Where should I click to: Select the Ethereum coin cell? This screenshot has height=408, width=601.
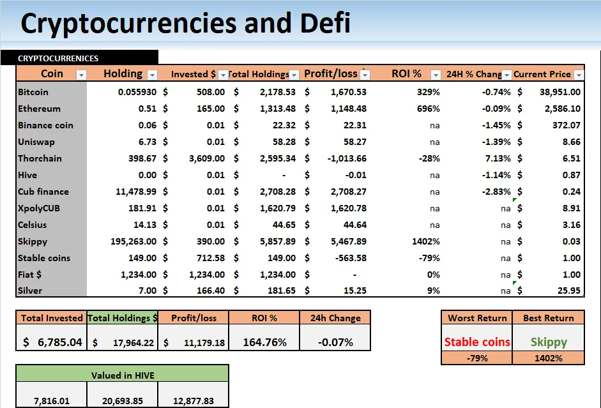click(52, 109)
